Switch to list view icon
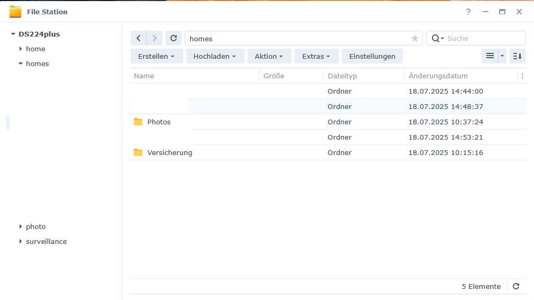534x300 pixels. click(x=490, y=56)
